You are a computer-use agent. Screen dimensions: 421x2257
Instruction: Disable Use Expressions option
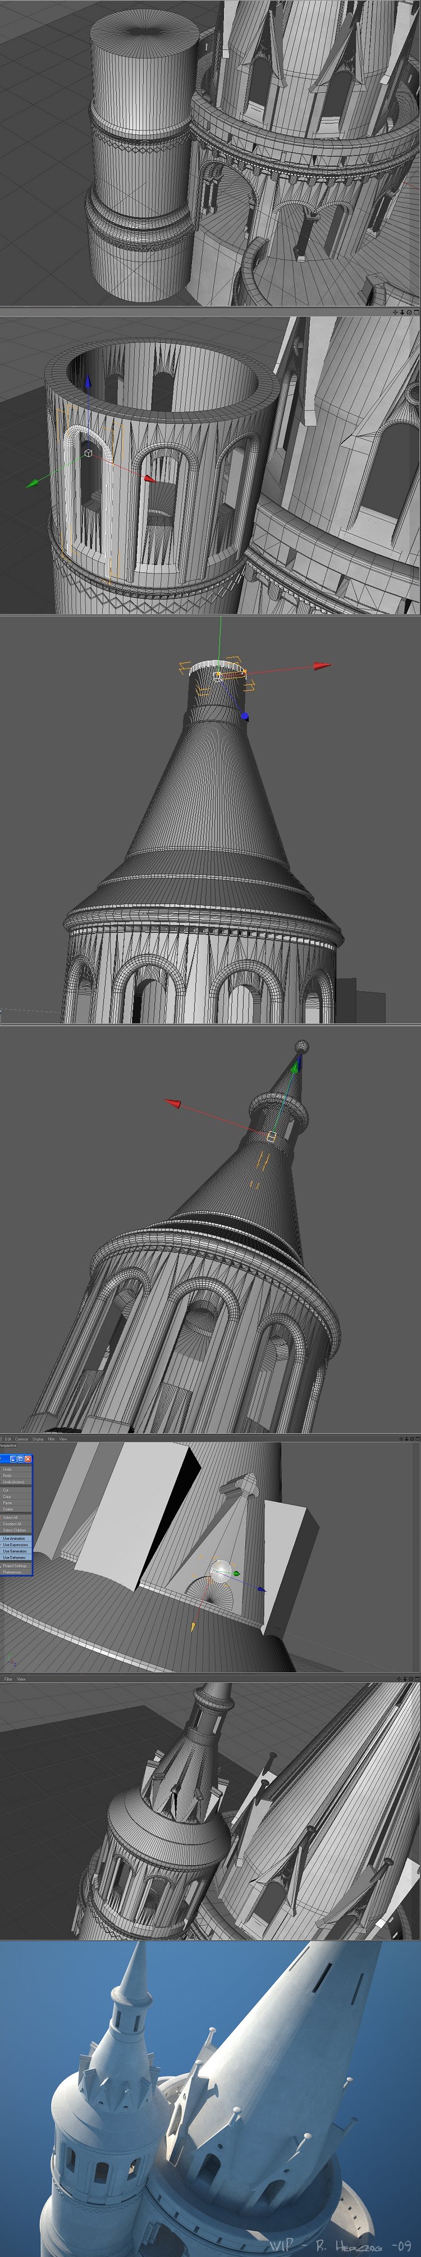coord(15,1545)
